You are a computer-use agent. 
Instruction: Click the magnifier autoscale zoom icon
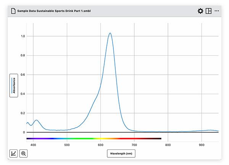click(23, 154)
